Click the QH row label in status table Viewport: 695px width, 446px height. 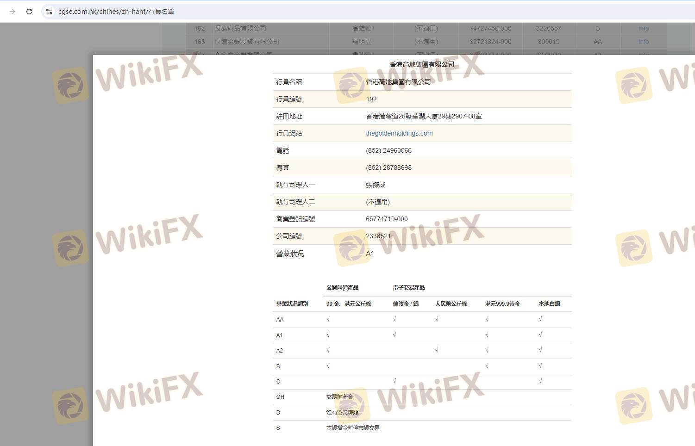pyautogui.click(x=280, y=397)
